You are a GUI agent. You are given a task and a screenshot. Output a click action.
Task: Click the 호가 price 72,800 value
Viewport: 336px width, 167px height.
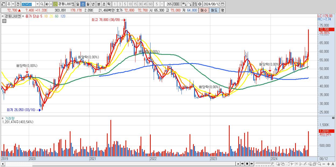click(x=129, y=10)
